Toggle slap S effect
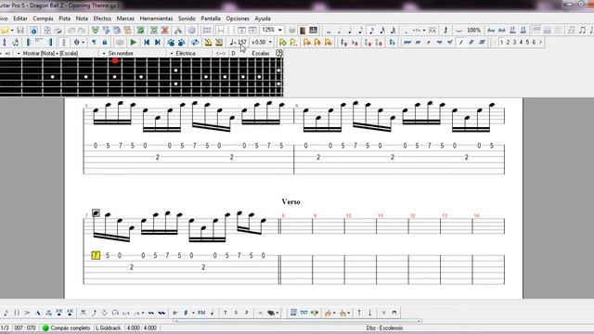Viewport: 594px width, 334px height. click(x=236, y=313)
